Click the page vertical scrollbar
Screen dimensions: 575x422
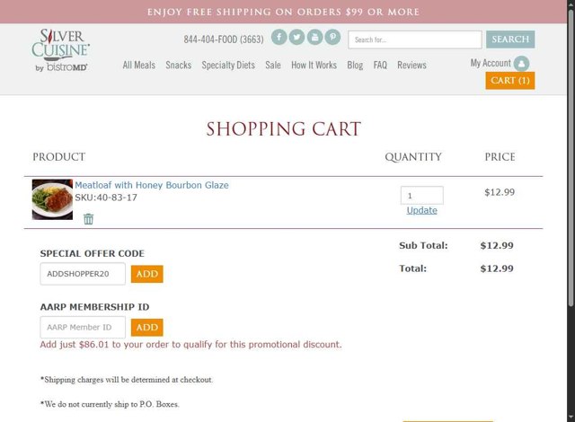click(x=571, y=157)
